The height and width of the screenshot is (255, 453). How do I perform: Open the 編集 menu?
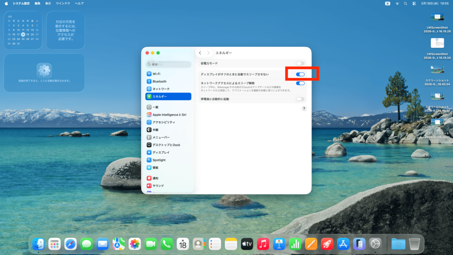(x=38, y=4)
